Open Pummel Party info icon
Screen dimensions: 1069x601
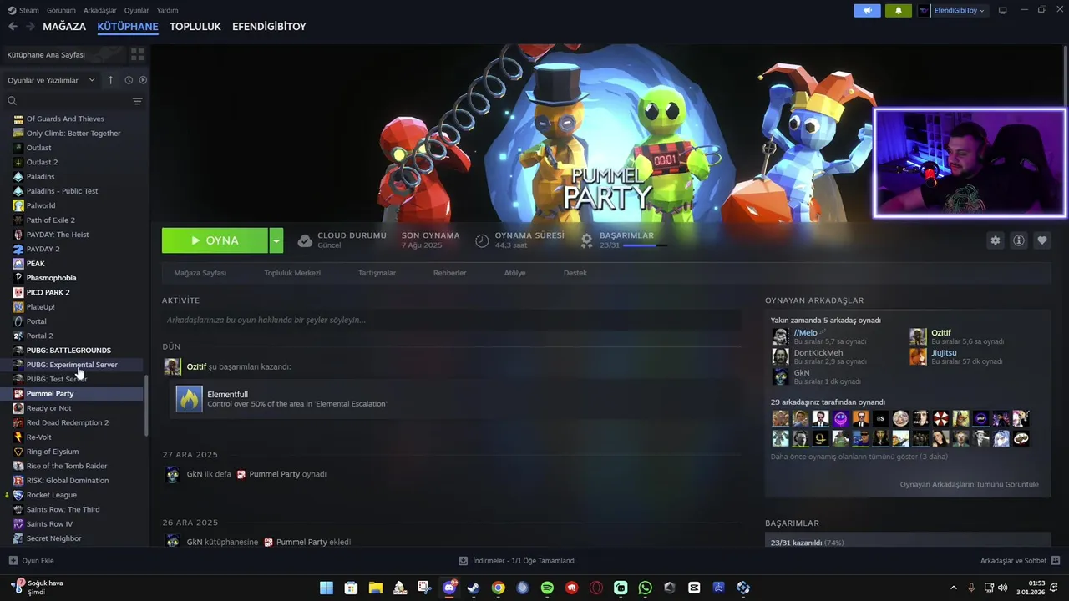point(1018,240)
